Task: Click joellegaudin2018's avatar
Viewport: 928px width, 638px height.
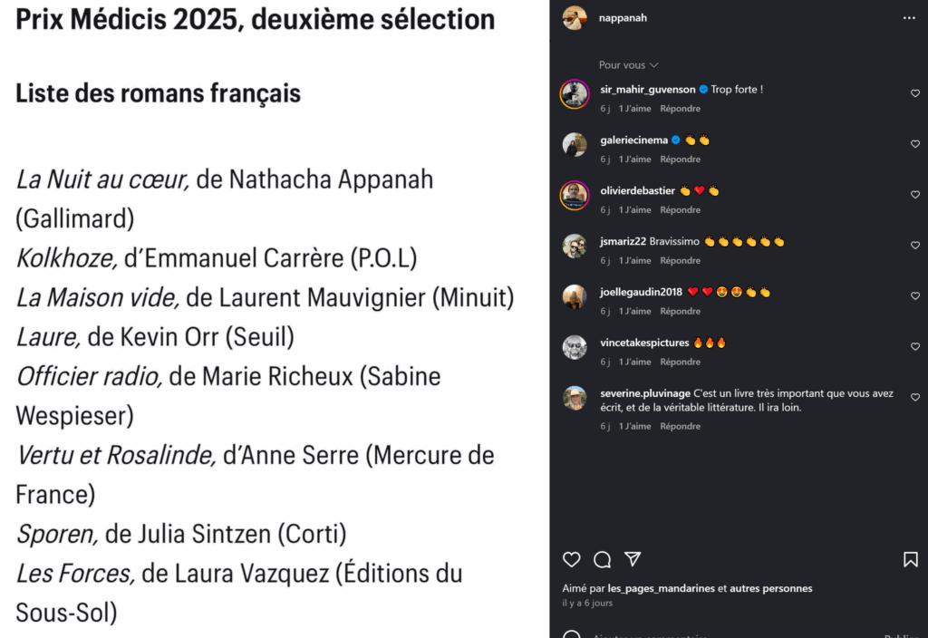Action: click(575, 296)
